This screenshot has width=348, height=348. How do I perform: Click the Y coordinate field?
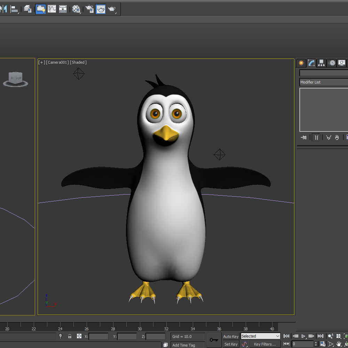coord(127,336)
